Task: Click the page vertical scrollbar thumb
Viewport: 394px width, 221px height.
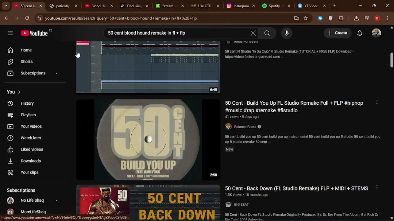Action: coord(392,60)
